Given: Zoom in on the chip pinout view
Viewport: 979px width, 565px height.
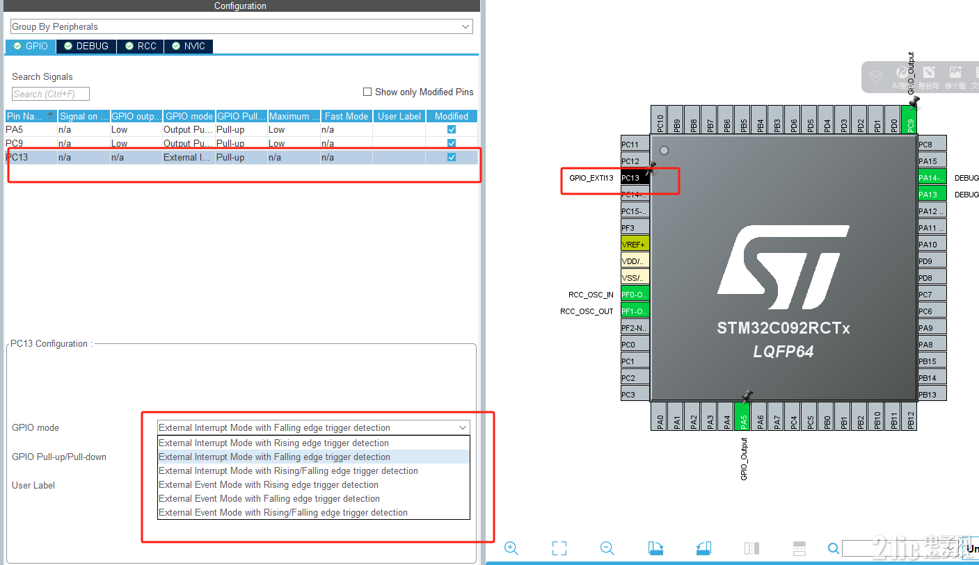Looking at the screenshot, I should point(511,548).
